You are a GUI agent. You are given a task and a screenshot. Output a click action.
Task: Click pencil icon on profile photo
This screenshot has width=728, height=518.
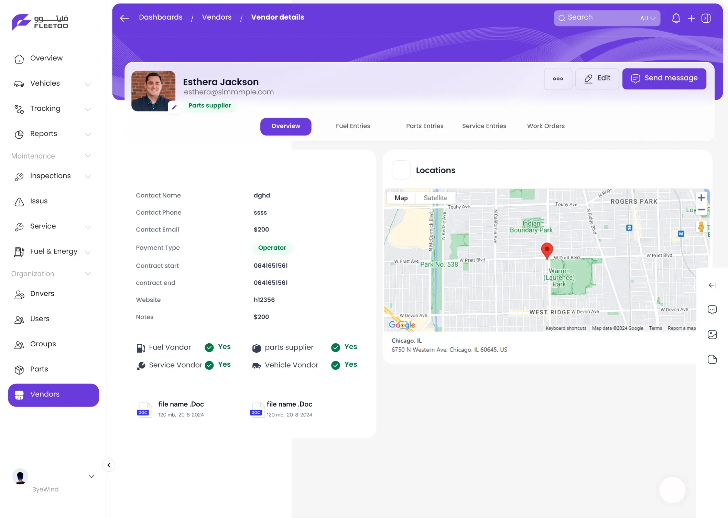tap(174, 107)
